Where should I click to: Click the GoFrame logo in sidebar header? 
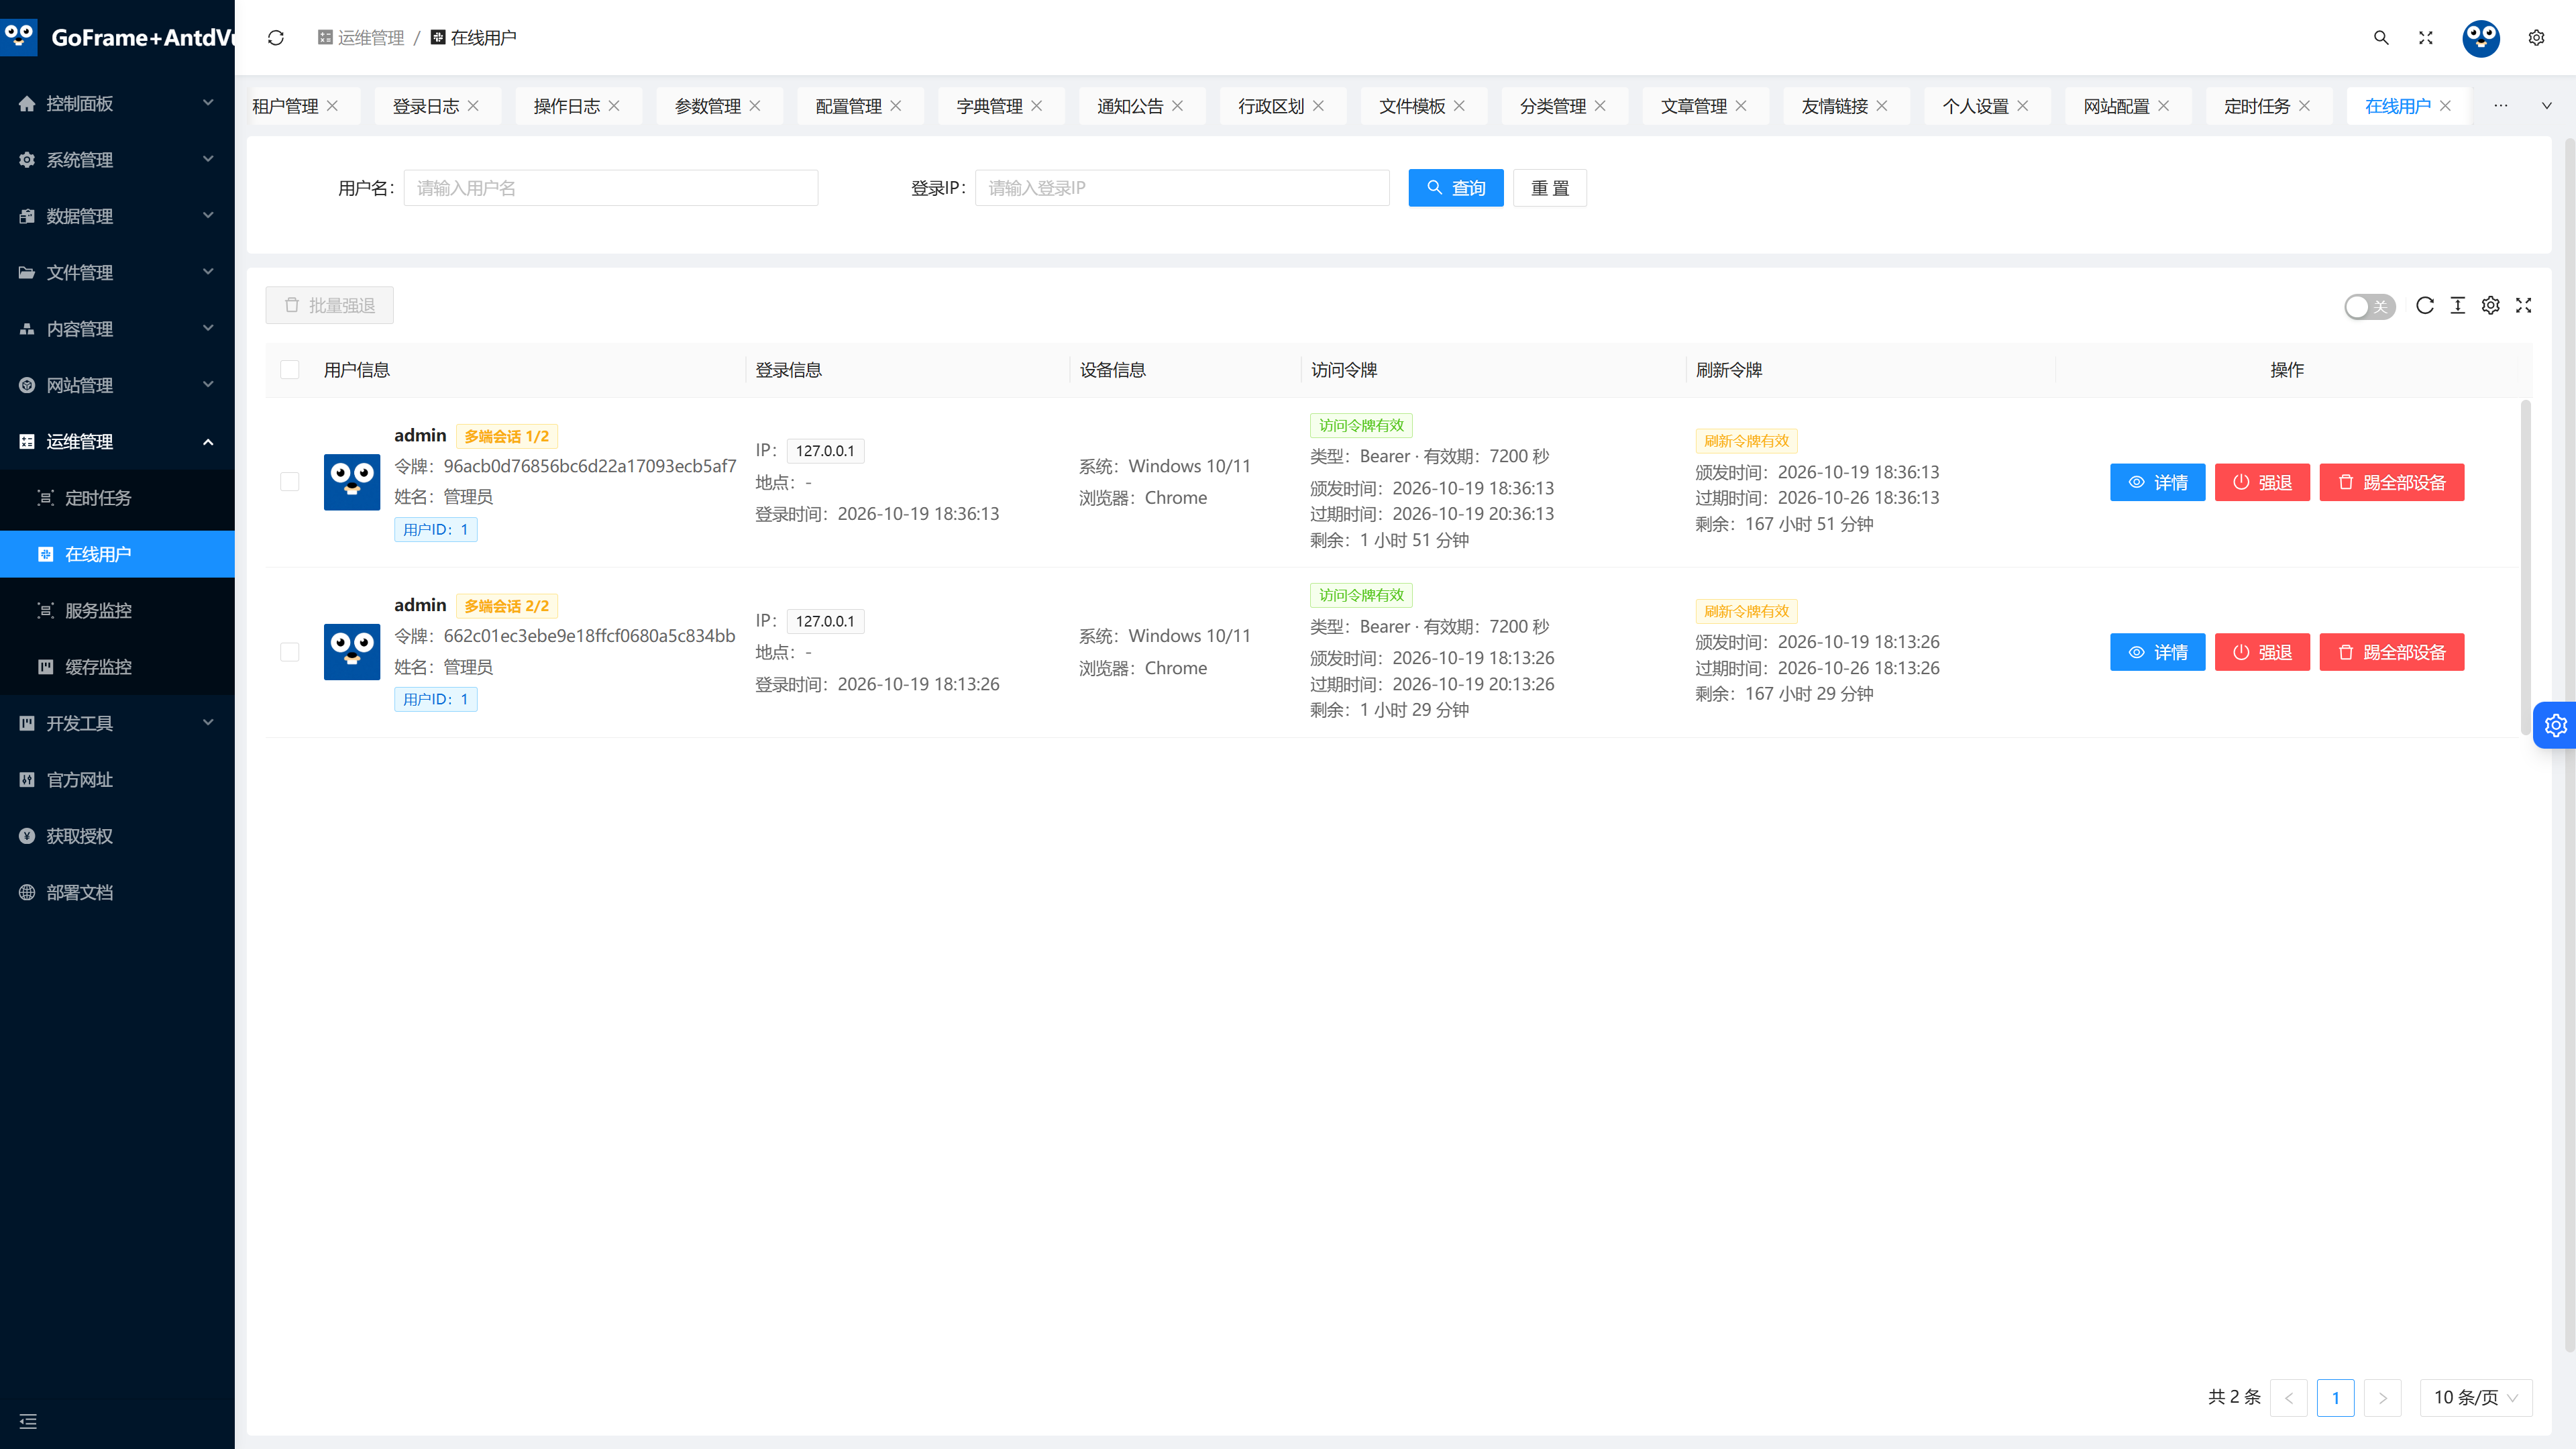pos(18,37)
